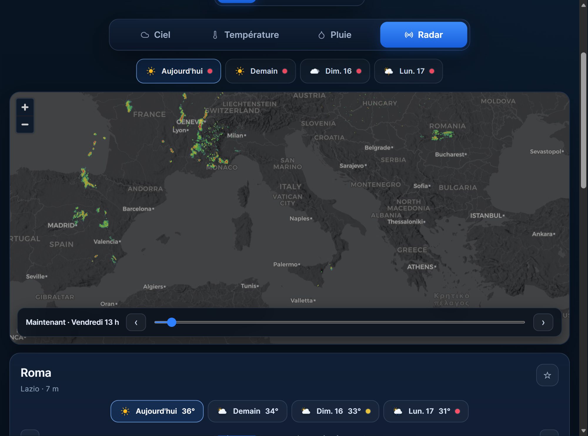Click the Sofia label on the map
588x436 pixels.
pyautogui.click(x=421, y=186)
